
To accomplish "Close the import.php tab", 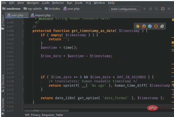I will pyautogui.click(x=53, y=15).
